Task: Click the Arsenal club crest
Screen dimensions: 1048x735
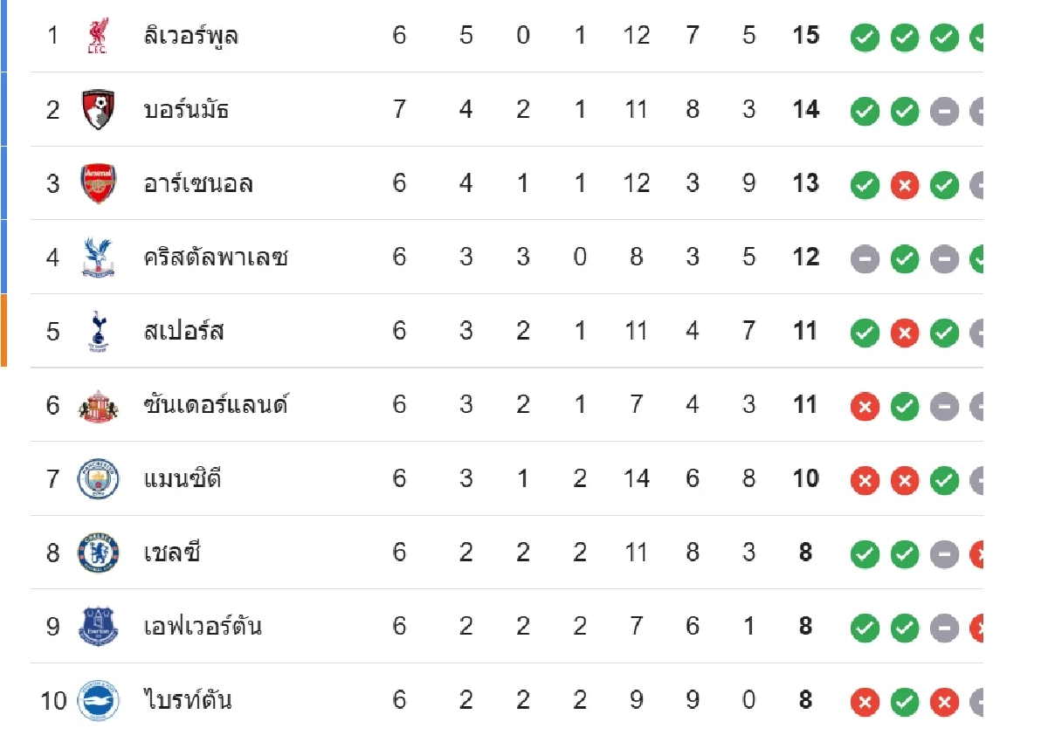Action: 97,183
